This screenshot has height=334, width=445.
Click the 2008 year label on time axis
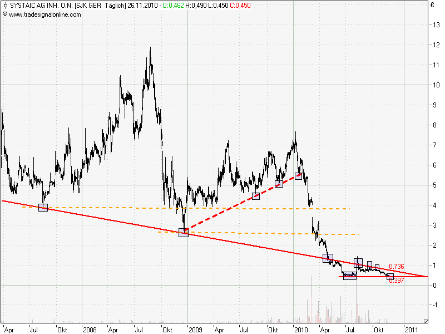pos(90,330)
